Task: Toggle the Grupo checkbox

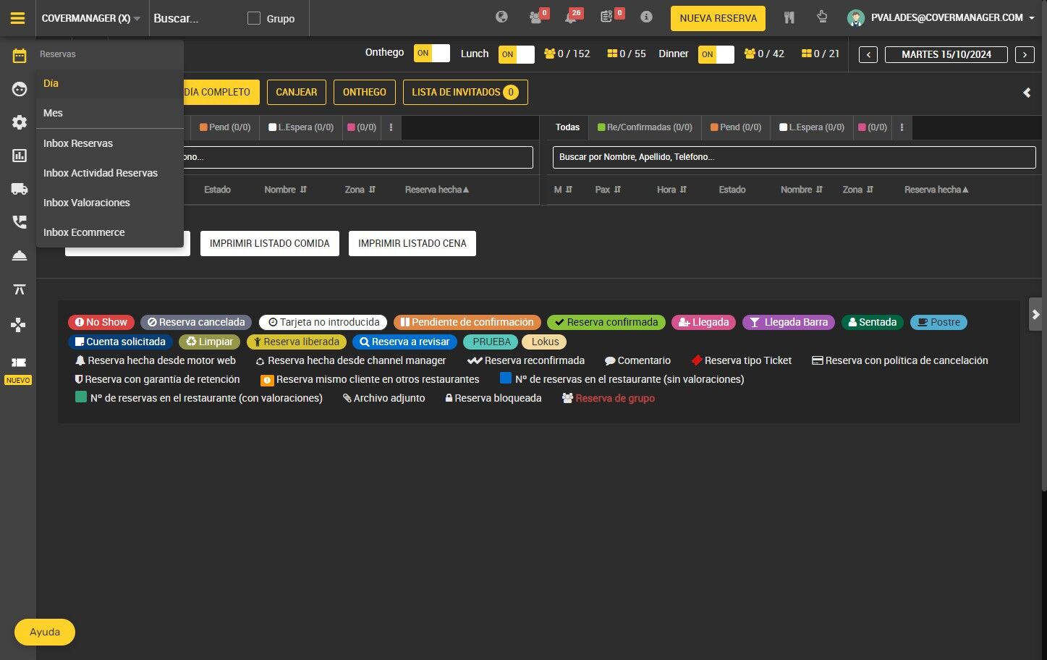Action: [254, 18]
